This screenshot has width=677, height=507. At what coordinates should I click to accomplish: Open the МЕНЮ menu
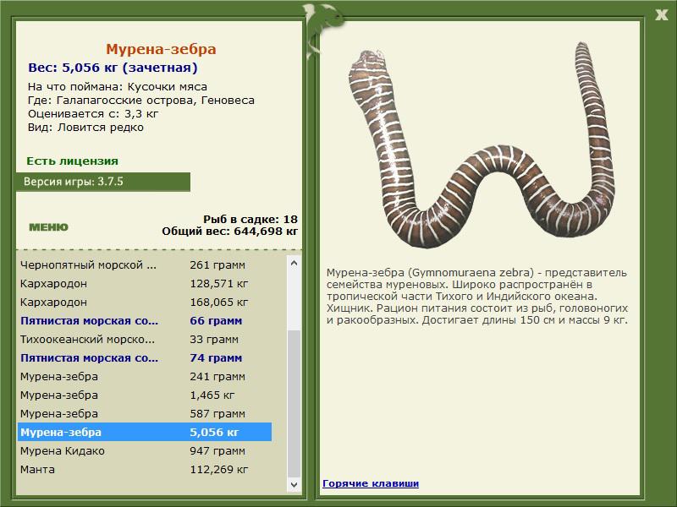[48, 227]
